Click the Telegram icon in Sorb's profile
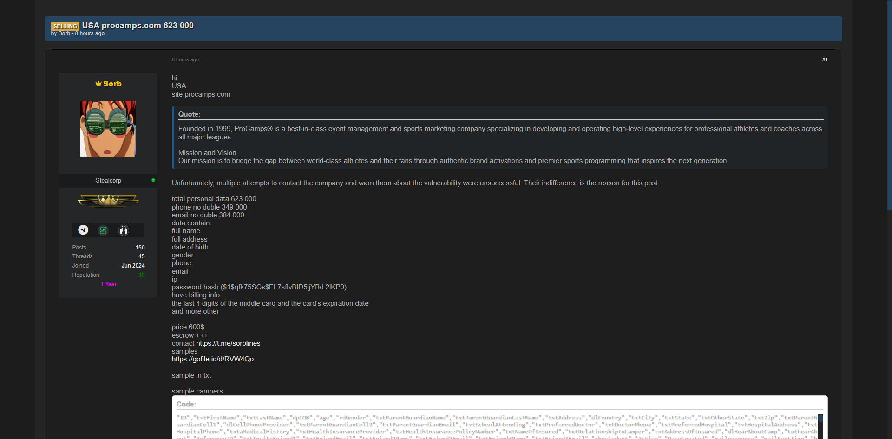Screen dimensions: 892x439 click(x=83, y=230)
